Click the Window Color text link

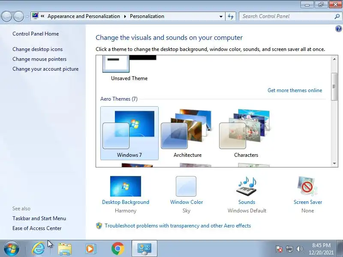coord(187,202)
